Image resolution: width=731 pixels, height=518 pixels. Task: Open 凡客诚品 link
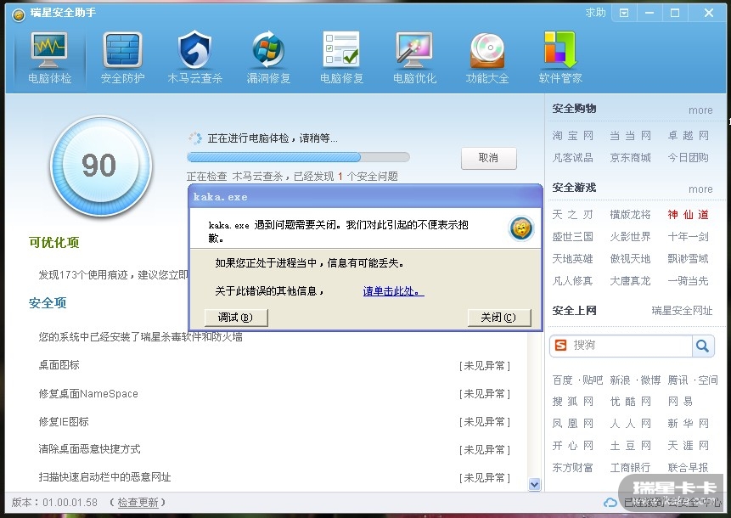(x=572, y=158)
